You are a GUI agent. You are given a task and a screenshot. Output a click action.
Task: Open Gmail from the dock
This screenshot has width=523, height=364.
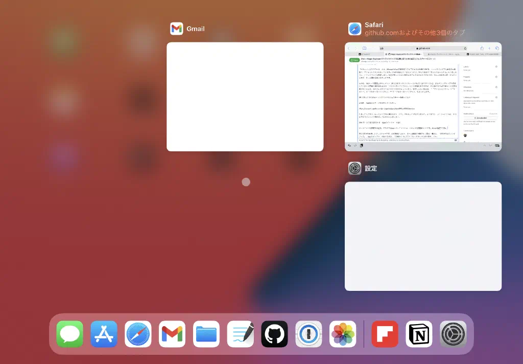(x=172, y=334)
